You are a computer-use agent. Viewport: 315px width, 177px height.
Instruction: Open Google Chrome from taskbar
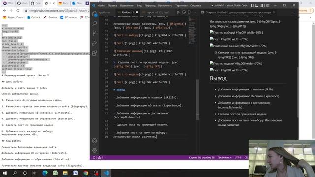click(86, 173)
